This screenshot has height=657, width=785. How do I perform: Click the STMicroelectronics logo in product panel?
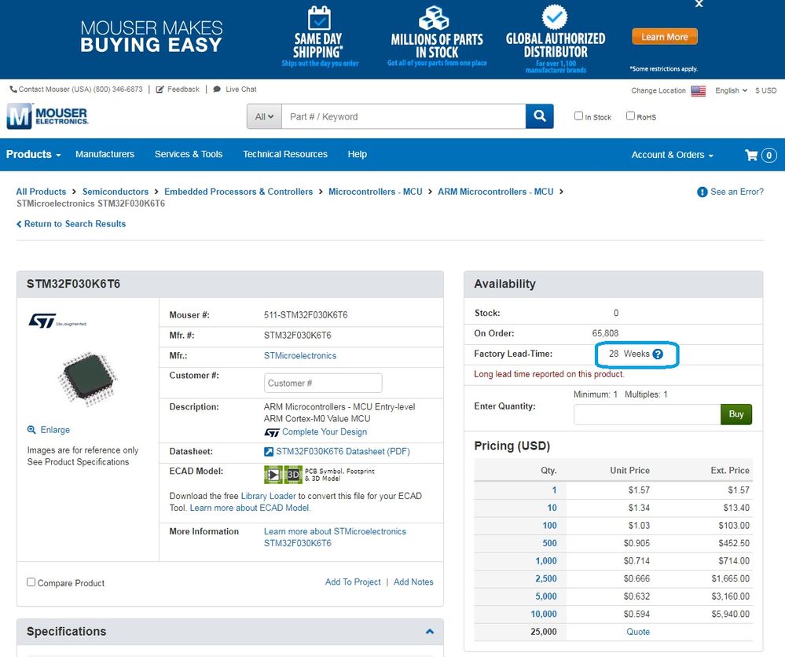[x=57, y=321]
